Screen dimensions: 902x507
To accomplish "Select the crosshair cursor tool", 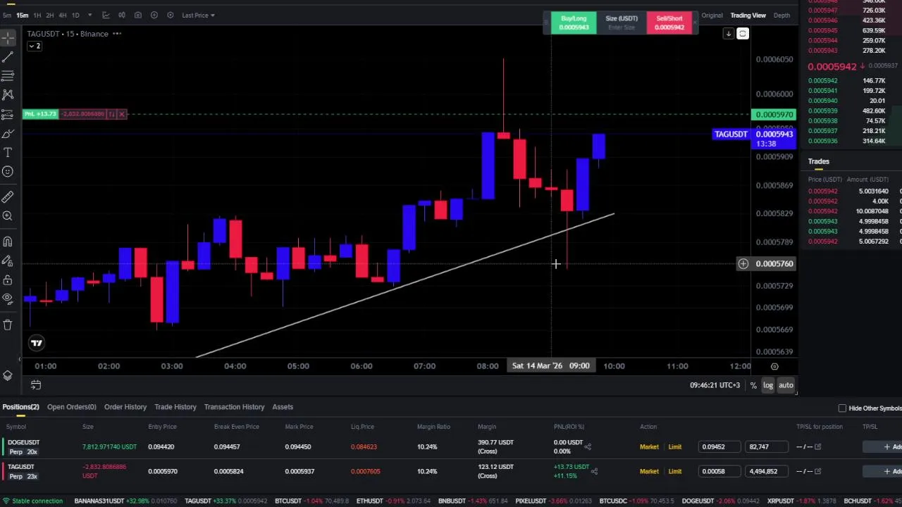I will [x=8, y=37].
